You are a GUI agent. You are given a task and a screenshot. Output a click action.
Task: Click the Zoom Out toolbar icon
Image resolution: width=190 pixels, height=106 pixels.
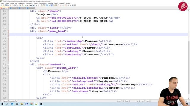point(39,5)
